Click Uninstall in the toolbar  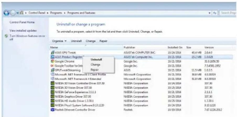click(x=76, y=41)
